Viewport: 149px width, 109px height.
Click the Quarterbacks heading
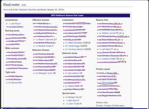[11, 20]
